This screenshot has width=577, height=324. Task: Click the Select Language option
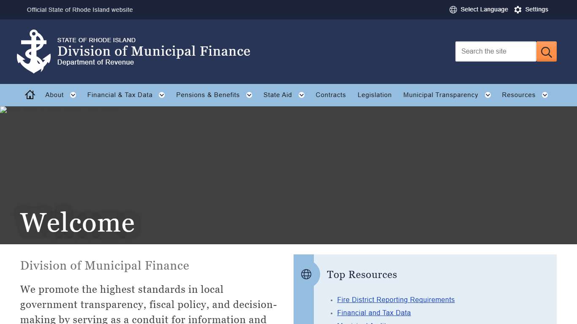pyautogui.click(x=484, y=9)
